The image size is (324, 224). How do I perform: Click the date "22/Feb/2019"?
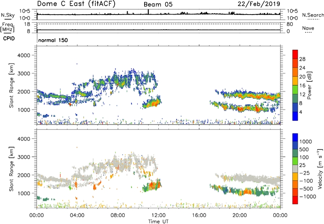259,4
